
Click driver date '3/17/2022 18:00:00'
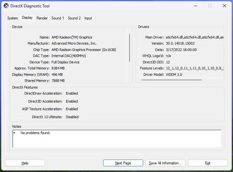[181, 50]
